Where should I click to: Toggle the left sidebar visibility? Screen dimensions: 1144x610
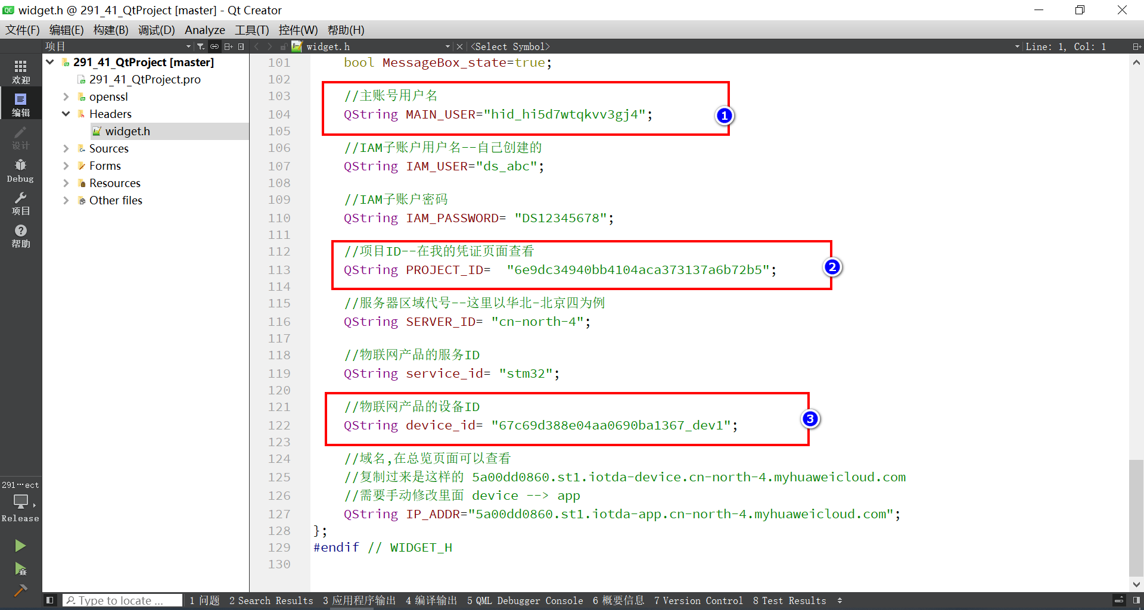[x=50, y=600]
